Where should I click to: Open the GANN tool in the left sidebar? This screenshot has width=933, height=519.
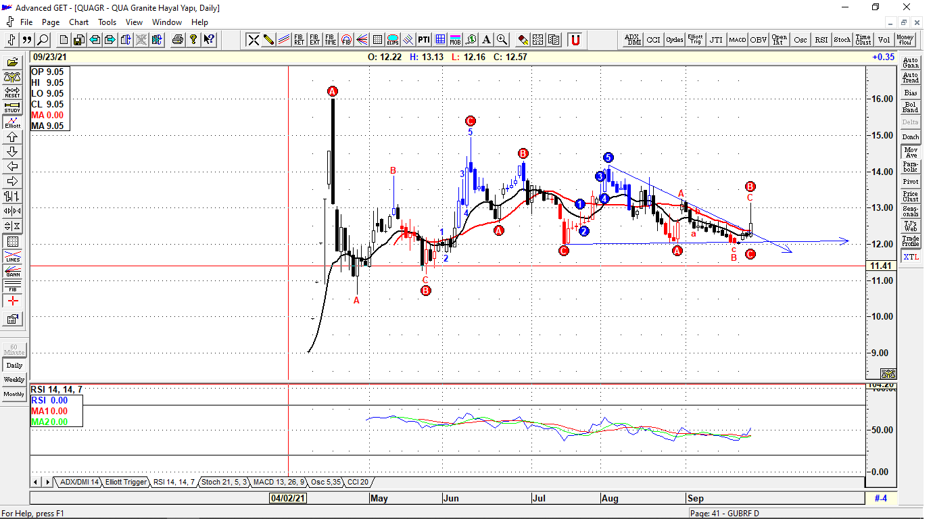12,272
